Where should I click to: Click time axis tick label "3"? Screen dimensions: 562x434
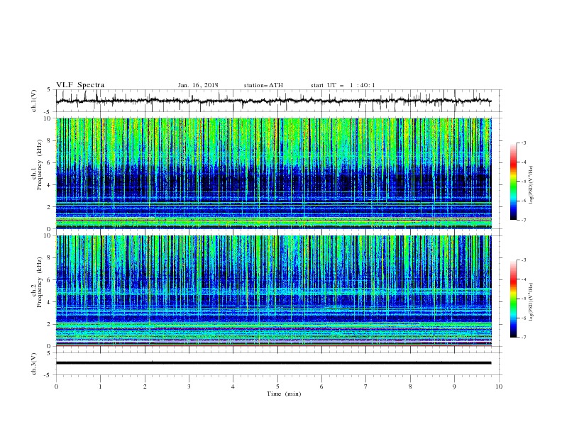coord(189,386)
